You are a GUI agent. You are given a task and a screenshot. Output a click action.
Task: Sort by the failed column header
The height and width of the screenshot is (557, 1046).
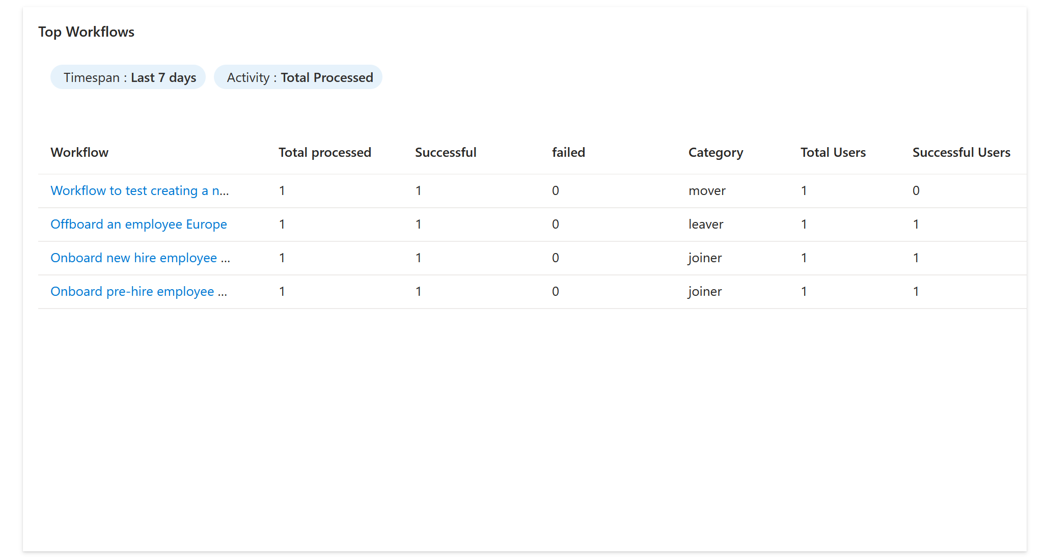(568, 152)
